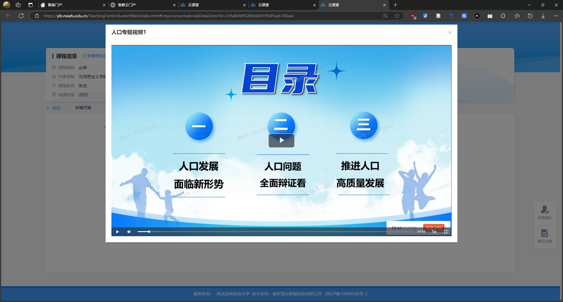Open browser Settings and more menu
Image resolution: width=563 pixels, height=302 pixels.
(x=556, y=16)
